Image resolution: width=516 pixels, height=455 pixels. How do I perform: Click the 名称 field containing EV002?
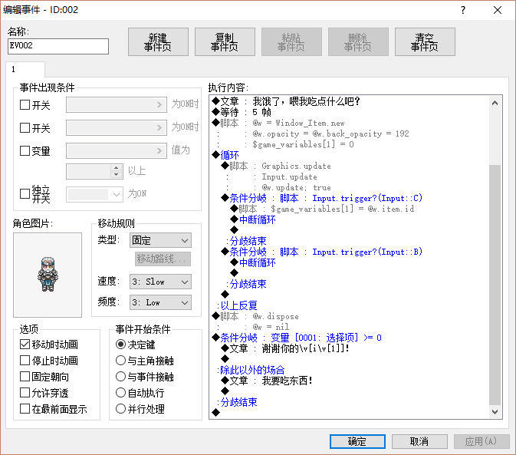click(58, 46)
